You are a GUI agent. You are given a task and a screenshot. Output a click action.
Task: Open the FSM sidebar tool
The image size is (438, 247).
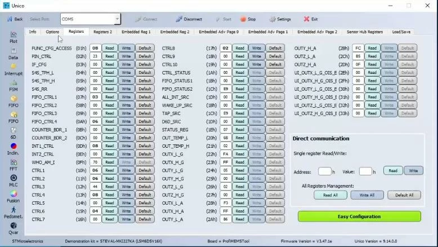pos(13,86)
